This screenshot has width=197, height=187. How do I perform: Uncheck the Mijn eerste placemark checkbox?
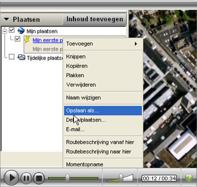tap(18, 39)
